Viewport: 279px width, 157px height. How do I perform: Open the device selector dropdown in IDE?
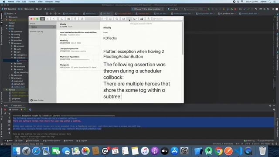[x=147, y=9]
